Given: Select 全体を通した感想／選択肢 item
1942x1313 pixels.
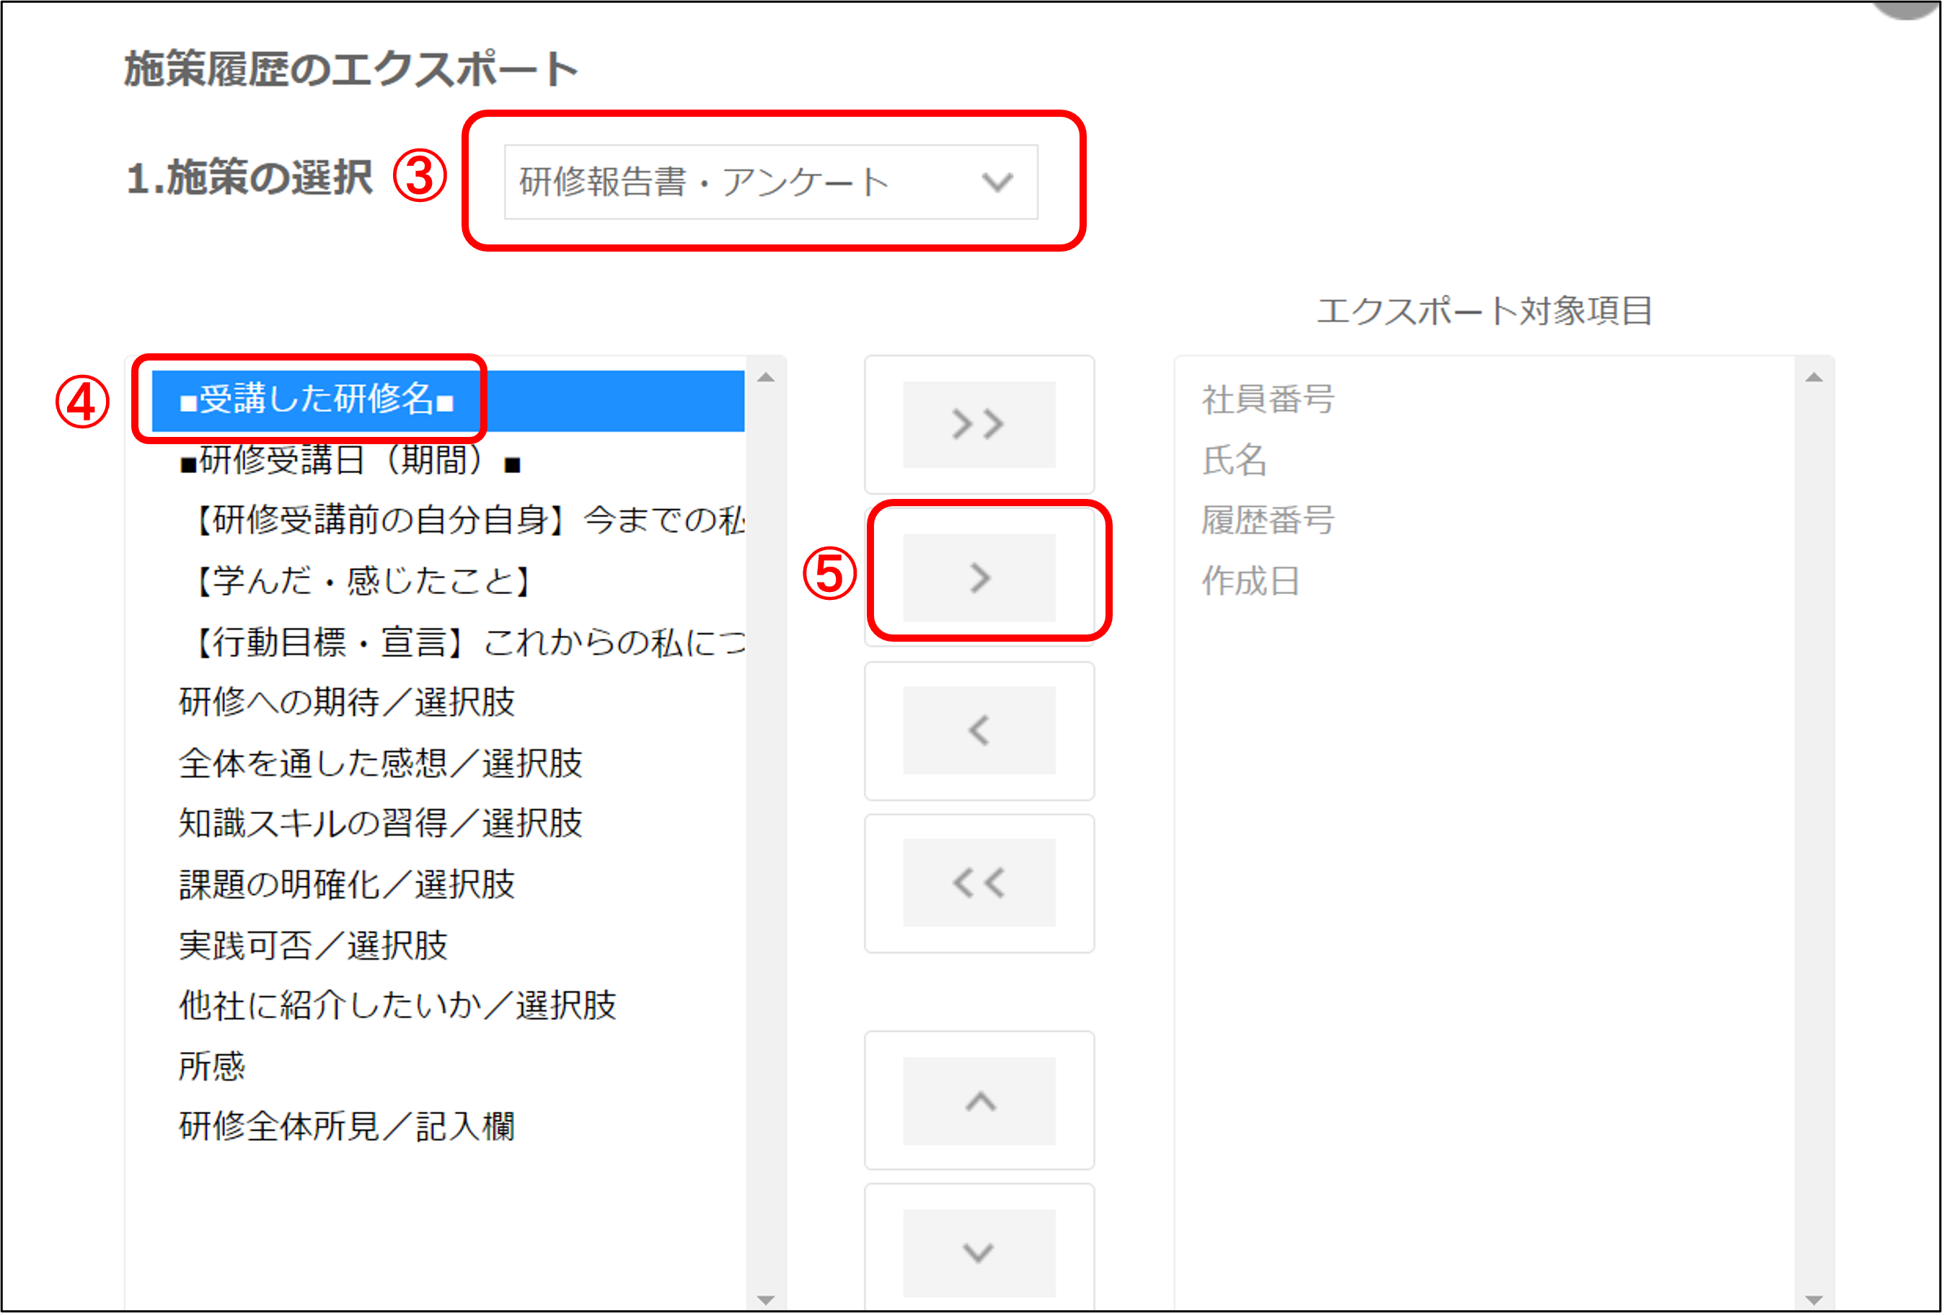Looking at the screenshot, I should [x=380, y=763].
